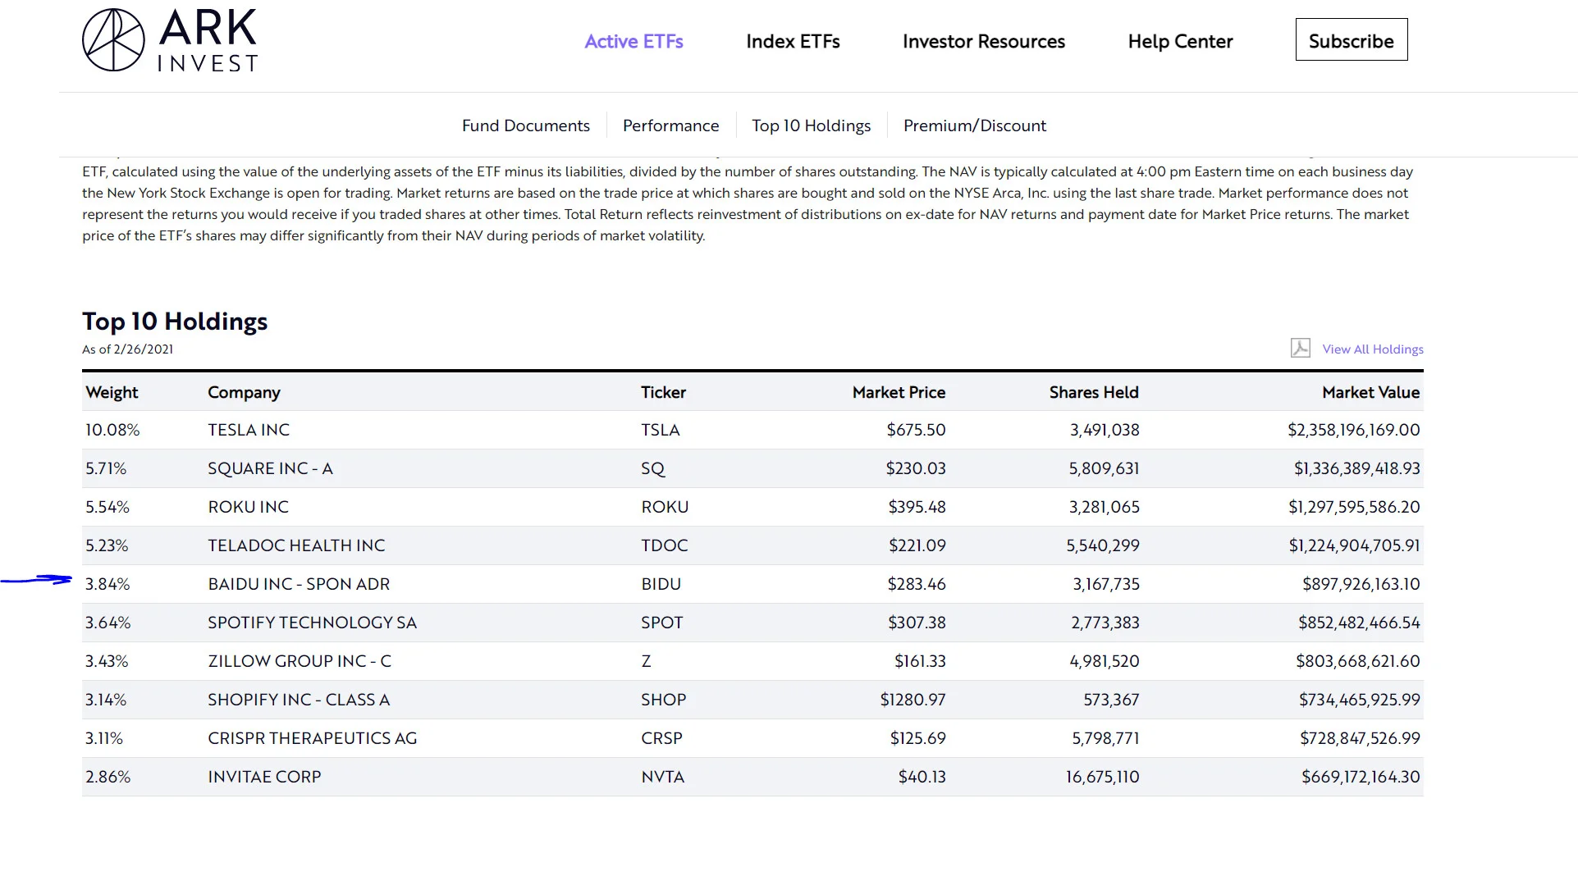Select TELADOC HEALTH INC company name
1578x876 pixels.
click(296, 545)
